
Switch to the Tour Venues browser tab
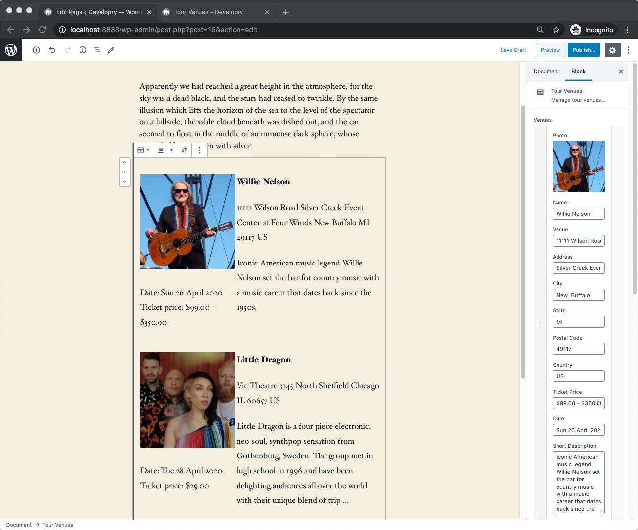point(208,12)
